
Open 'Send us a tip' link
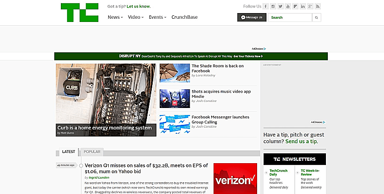click(x=302, y=141)
